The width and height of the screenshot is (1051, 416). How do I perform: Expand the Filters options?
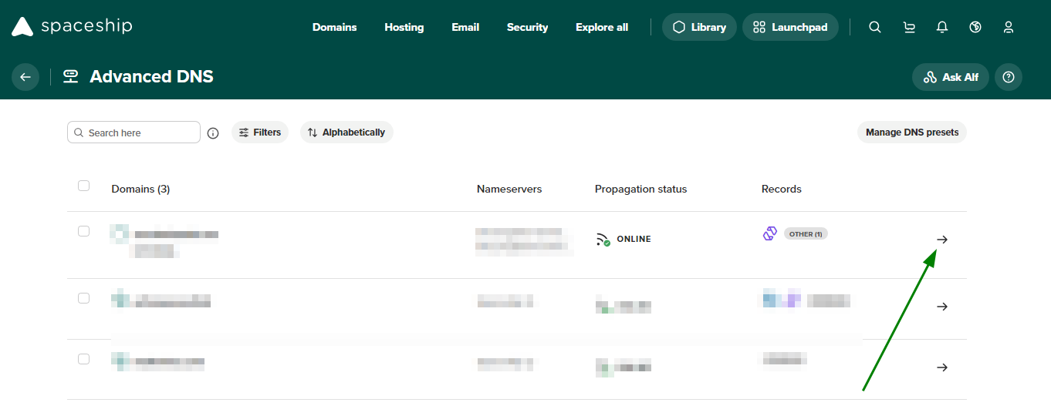tap(260, 133)
